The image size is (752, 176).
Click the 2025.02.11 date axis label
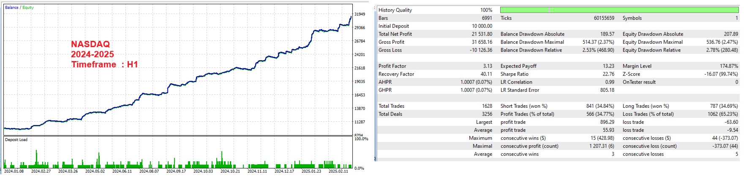[338, 171]
